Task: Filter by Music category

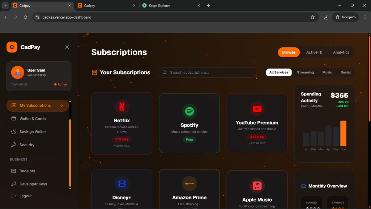Action: point(327,72)
